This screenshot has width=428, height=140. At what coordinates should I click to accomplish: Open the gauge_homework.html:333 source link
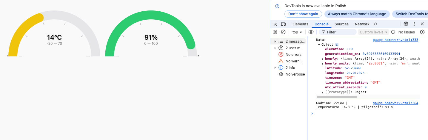tap(395, 40)
